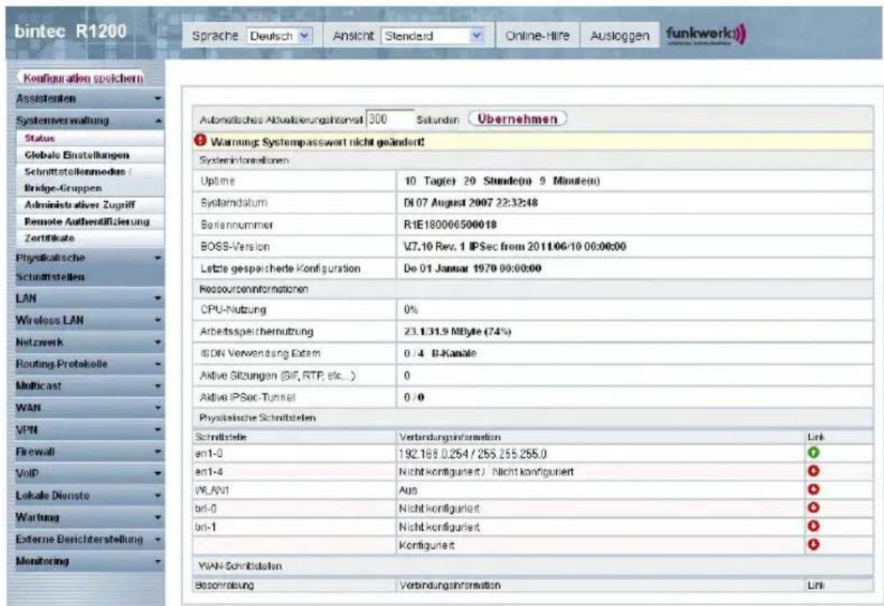Viewport: 884px width, 606px height.
Task: Click the bri-1 interface name
Action: 205,527
